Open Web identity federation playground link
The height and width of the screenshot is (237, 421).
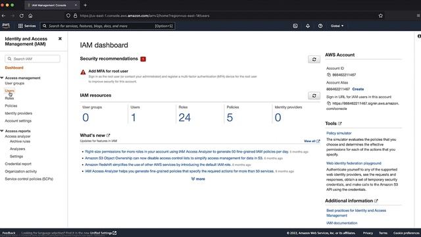[354, 163]
